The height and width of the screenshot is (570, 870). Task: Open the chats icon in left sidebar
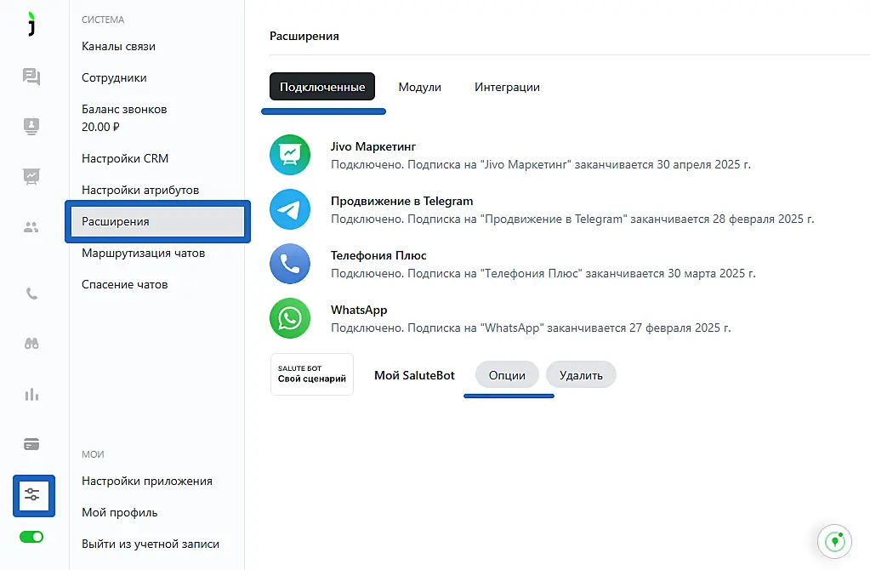(x=31, y=77)
